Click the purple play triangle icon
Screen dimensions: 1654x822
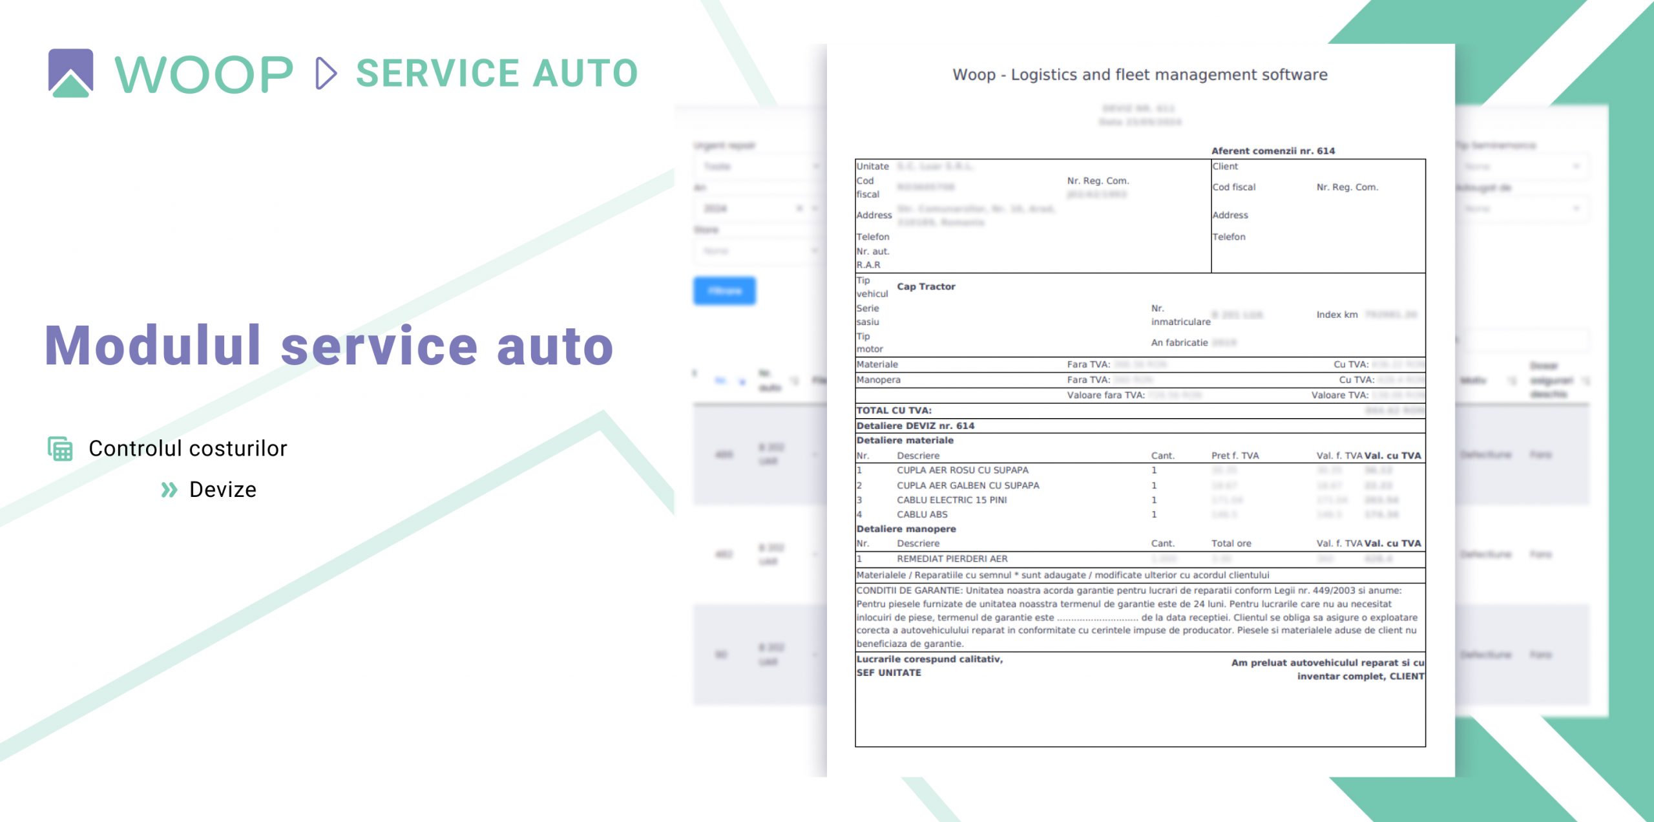point(326,73)
